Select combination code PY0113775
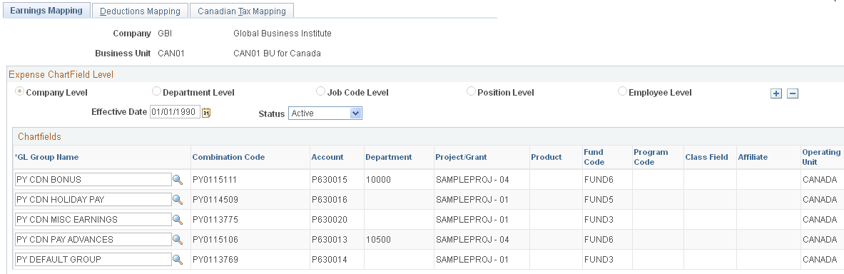 (215, 220)
